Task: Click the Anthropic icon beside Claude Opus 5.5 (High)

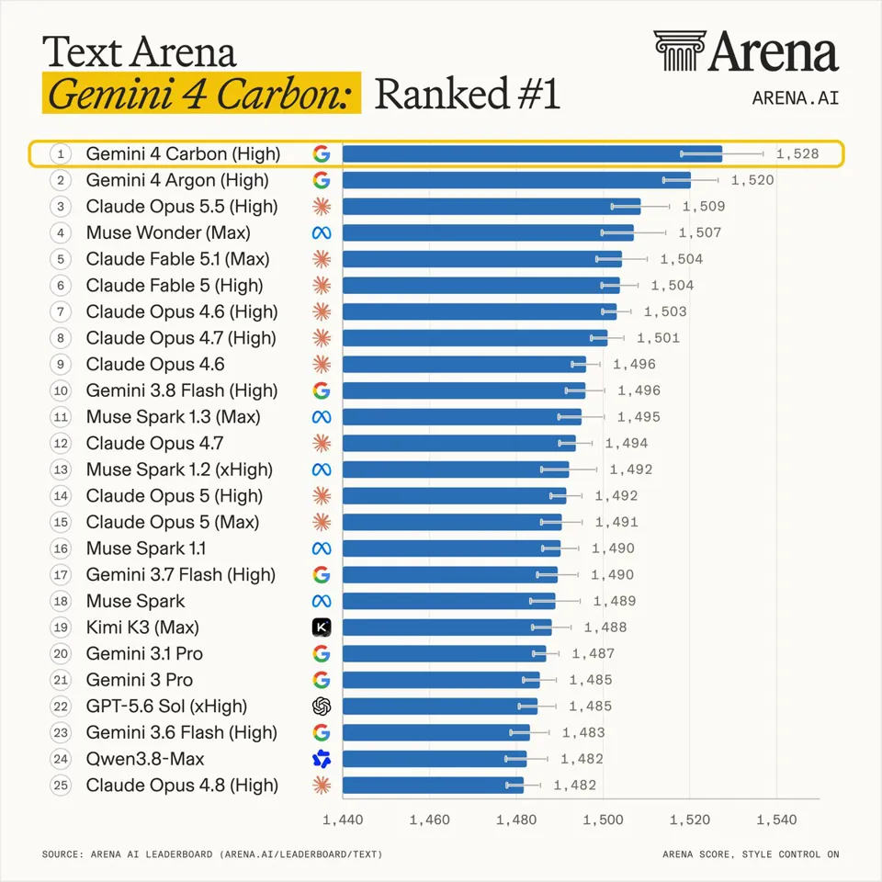Action: pyautogui.click(x=322, y=207)
